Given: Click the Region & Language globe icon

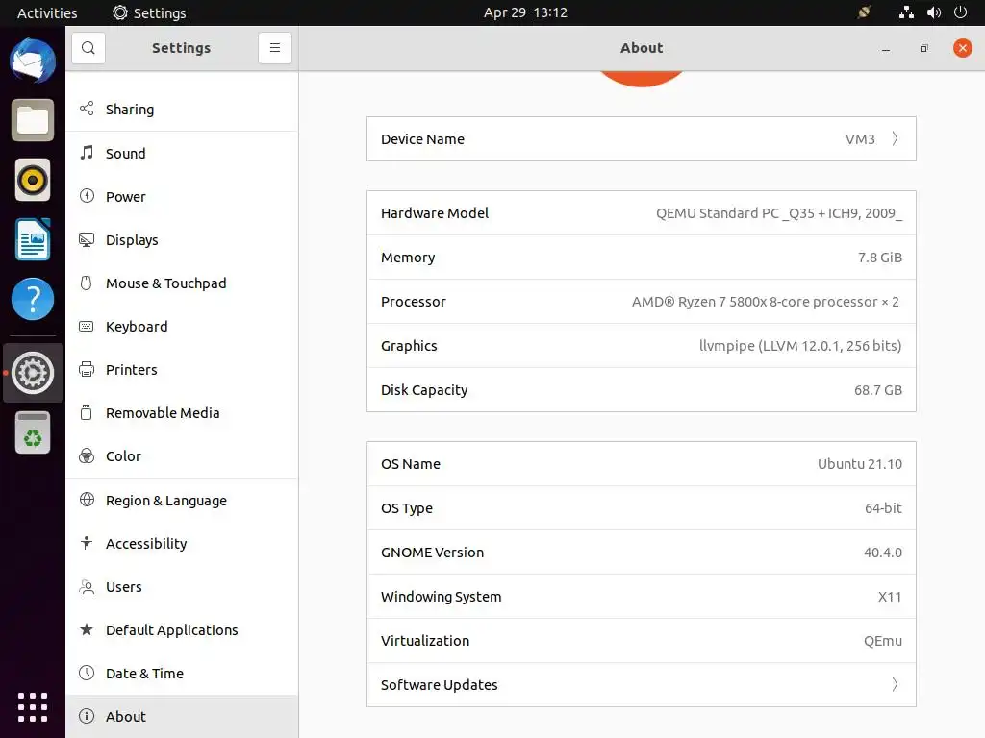Looking at the screenshot, I should [x=87, y=500].
